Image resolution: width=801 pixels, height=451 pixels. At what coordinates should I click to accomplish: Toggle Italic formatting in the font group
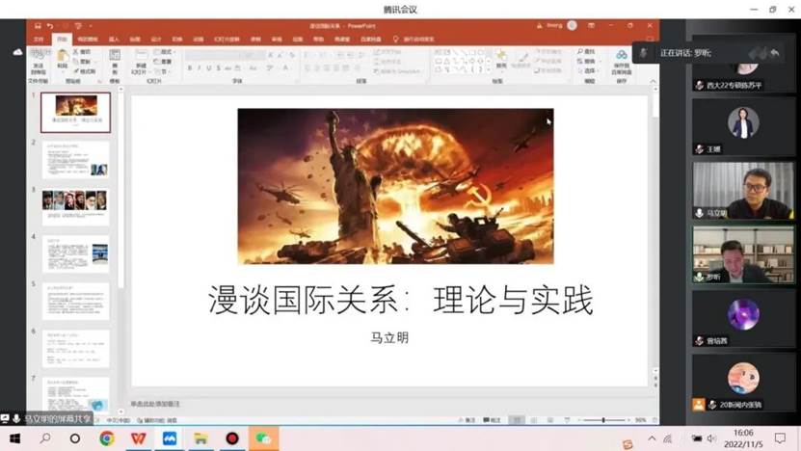[x=200, y=68]
